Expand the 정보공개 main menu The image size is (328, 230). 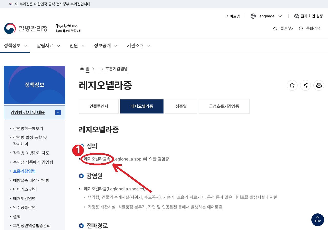106,46
